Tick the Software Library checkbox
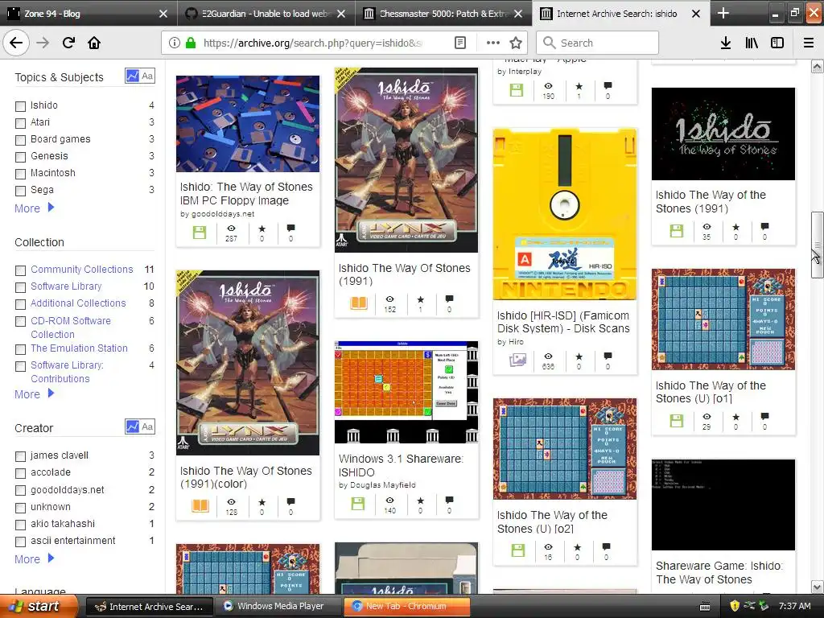Screen dimensions: 824x618 point(20,287)
